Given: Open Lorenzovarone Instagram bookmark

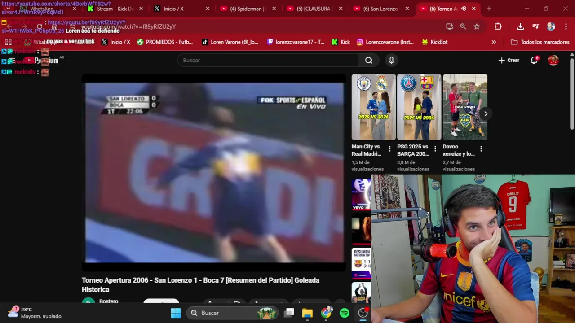Looking at the screenshot, I should pyautogui.click(x=385, y=42).
